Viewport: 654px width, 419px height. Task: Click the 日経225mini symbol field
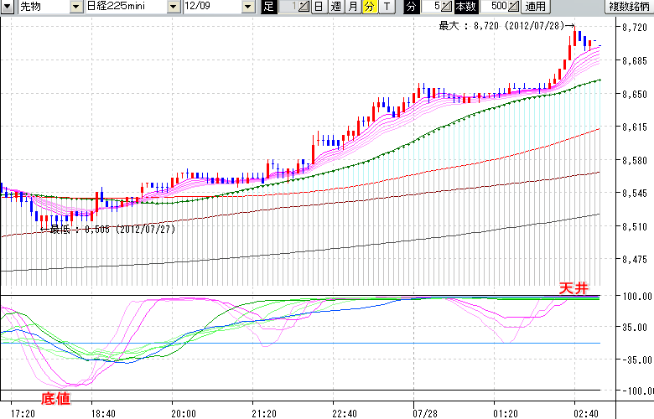pyautogui.click(x=127, y=6)
